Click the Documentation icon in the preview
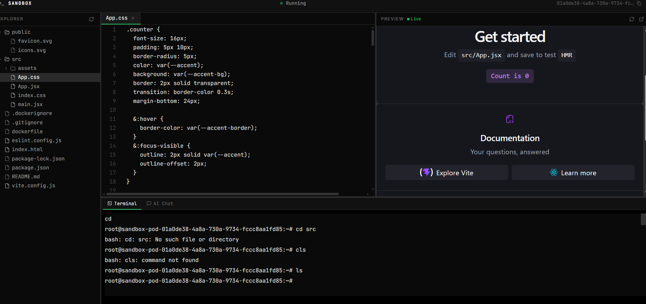This screenshot has width=646, height=304. pyautogui.click(x=510, y=119)
